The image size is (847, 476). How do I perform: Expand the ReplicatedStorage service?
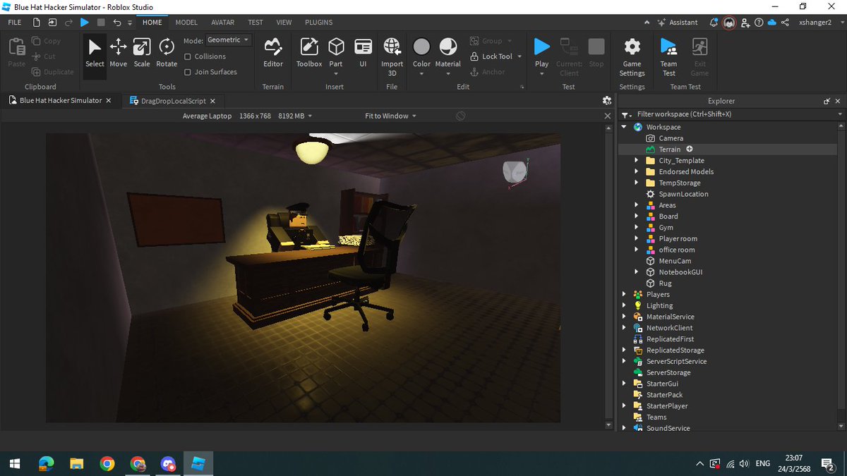point(624,350)
